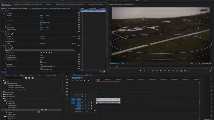The height and width of the screenshot is (120, 214).
Task: Select the Slip tool
Action: tap(67, 89)
